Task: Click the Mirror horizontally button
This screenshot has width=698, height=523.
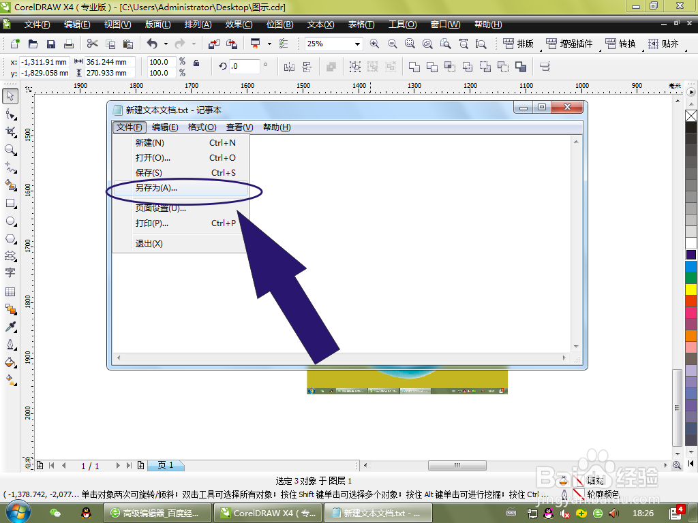Action: click(289, 67)
